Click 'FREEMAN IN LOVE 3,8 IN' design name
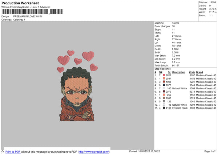Image resolution: width=218 pixels, height=154 pixels. point(28,16)
